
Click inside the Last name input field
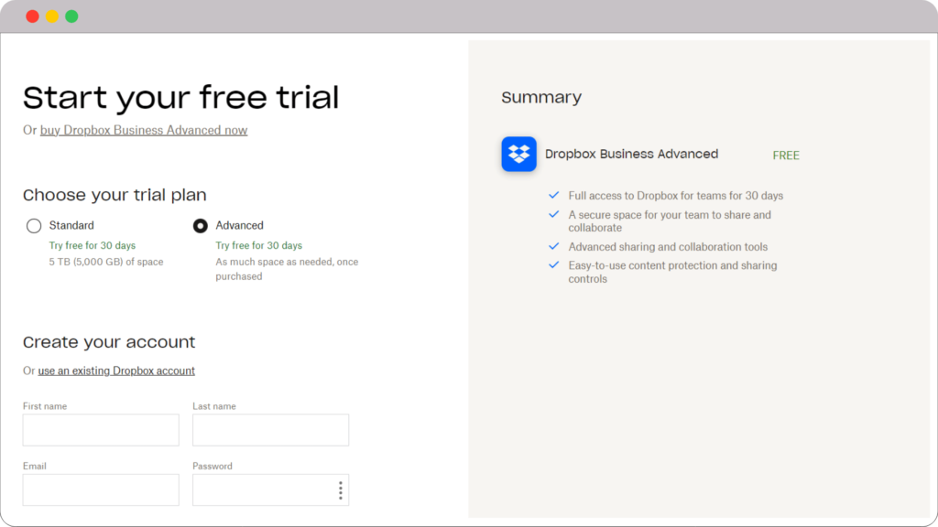tap(270, 430)
